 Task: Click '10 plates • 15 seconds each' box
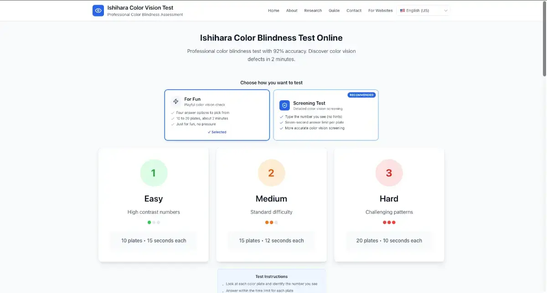tap(154, 241)
